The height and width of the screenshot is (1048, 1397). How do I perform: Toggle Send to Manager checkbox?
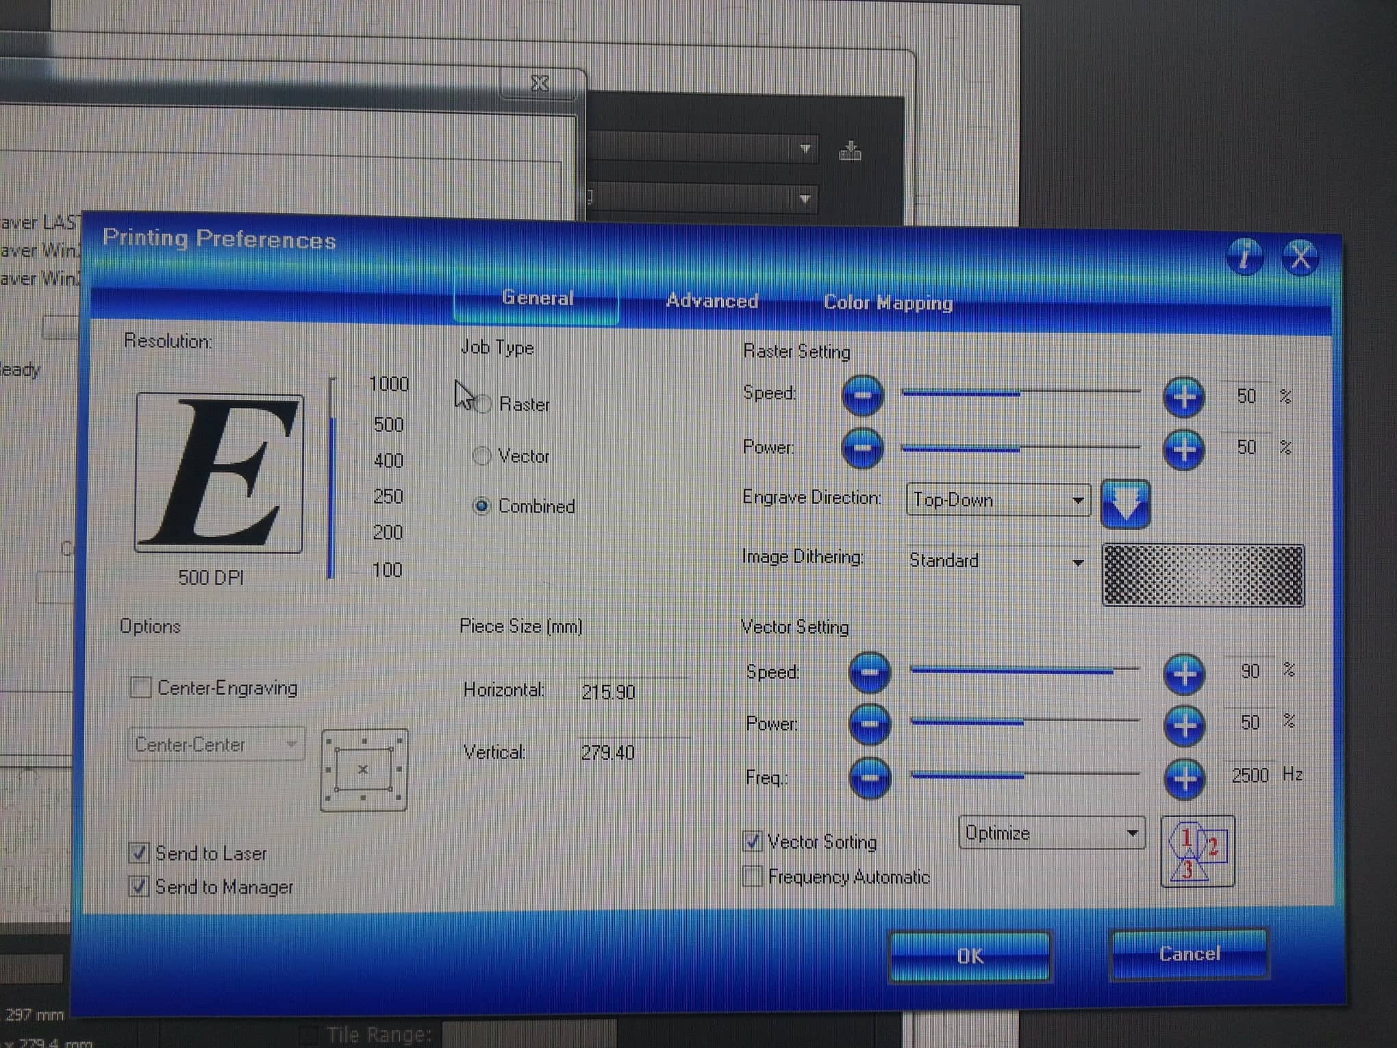pos(139,886)
